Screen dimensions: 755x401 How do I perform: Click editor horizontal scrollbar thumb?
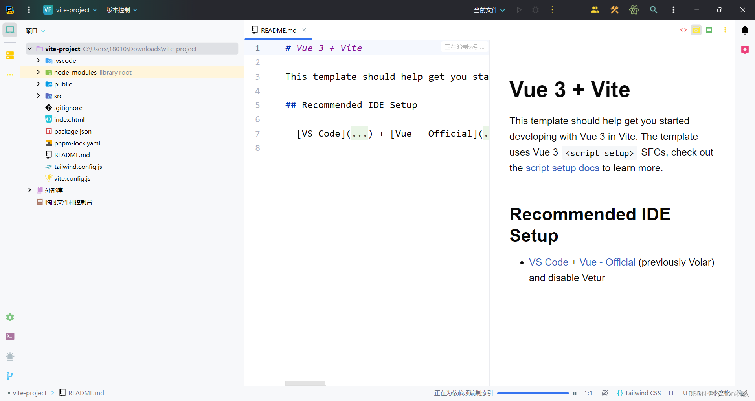coord(305,383)
